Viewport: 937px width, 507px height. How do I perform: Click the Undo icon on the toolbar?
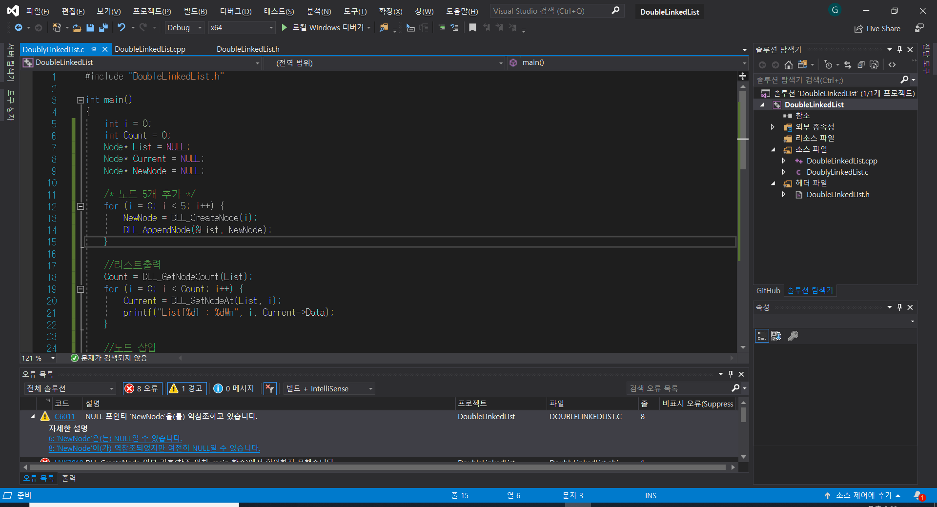coord(122,28)
